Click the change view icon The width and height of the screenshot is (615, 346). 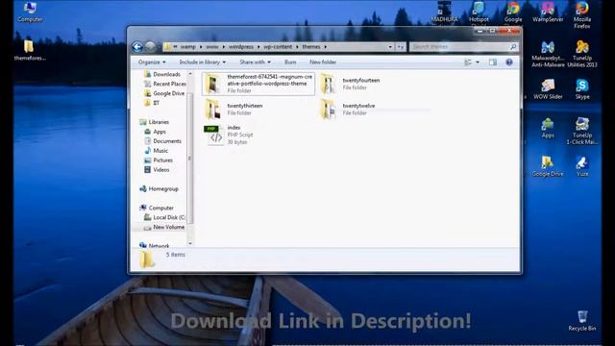tap(468, 62)
